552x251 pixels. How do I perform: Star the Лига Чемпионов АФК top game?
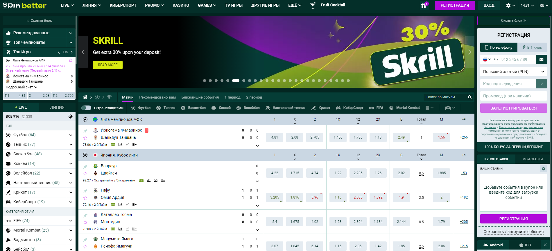pos(71,60)
